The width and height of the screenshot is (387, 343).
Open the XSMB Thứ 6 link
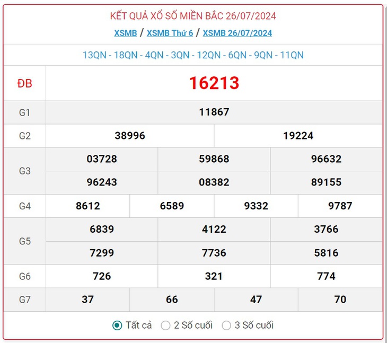coord(170,33)
